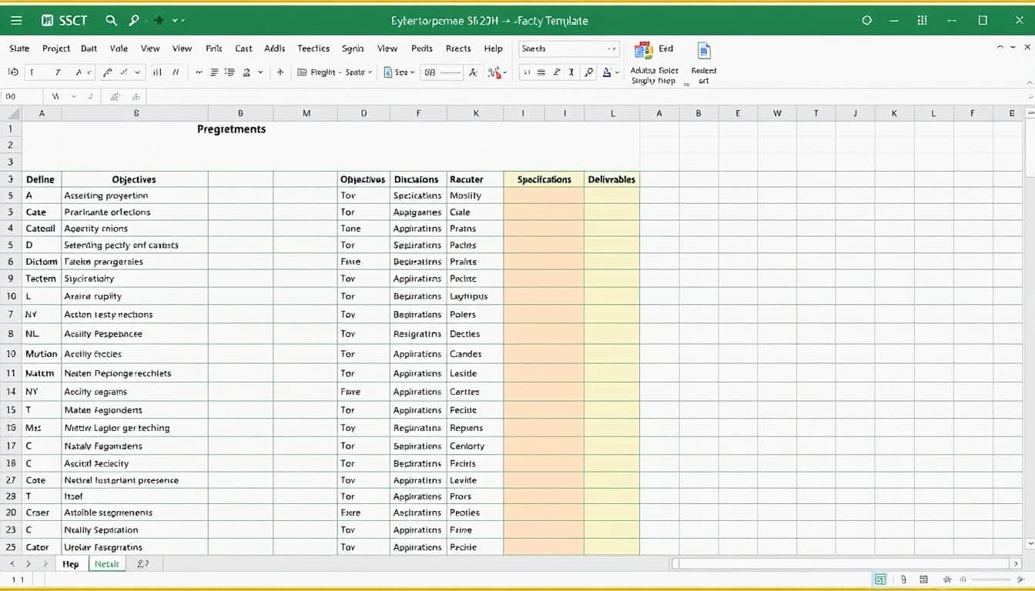Toggle the highlighted normal view button in status bar
1035x591 pixels.
click(879, 579)
